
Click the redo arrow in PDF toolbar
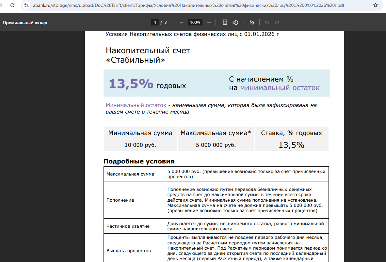pos(277,22)
